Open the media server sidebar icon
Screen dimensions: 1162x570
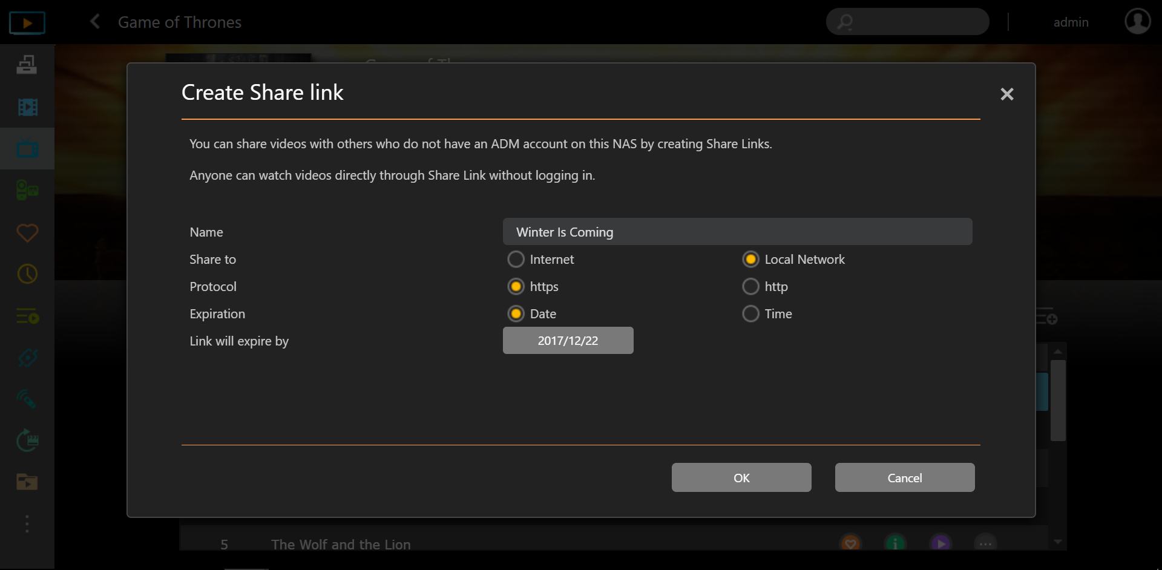(x=27, y=64)
